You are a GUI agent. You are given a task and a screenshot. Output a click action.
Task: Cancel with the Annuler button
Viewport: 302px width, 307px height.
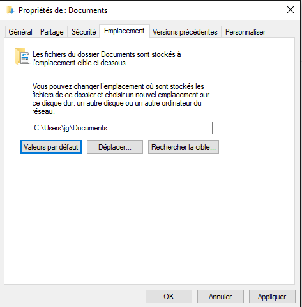tap(220, 297)
